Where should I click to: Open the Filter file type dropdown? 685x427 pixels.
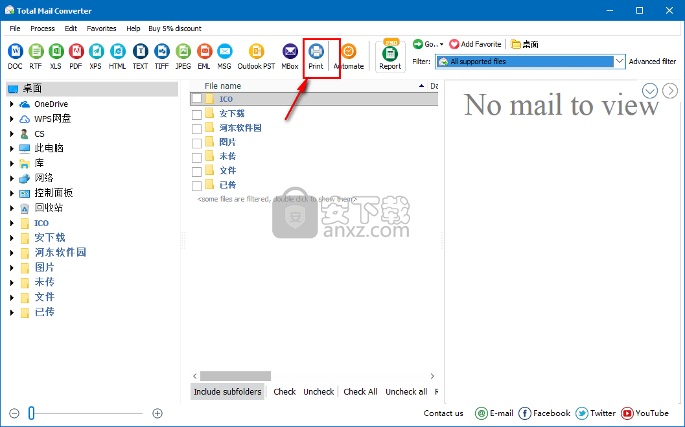[x=620, y=62]
